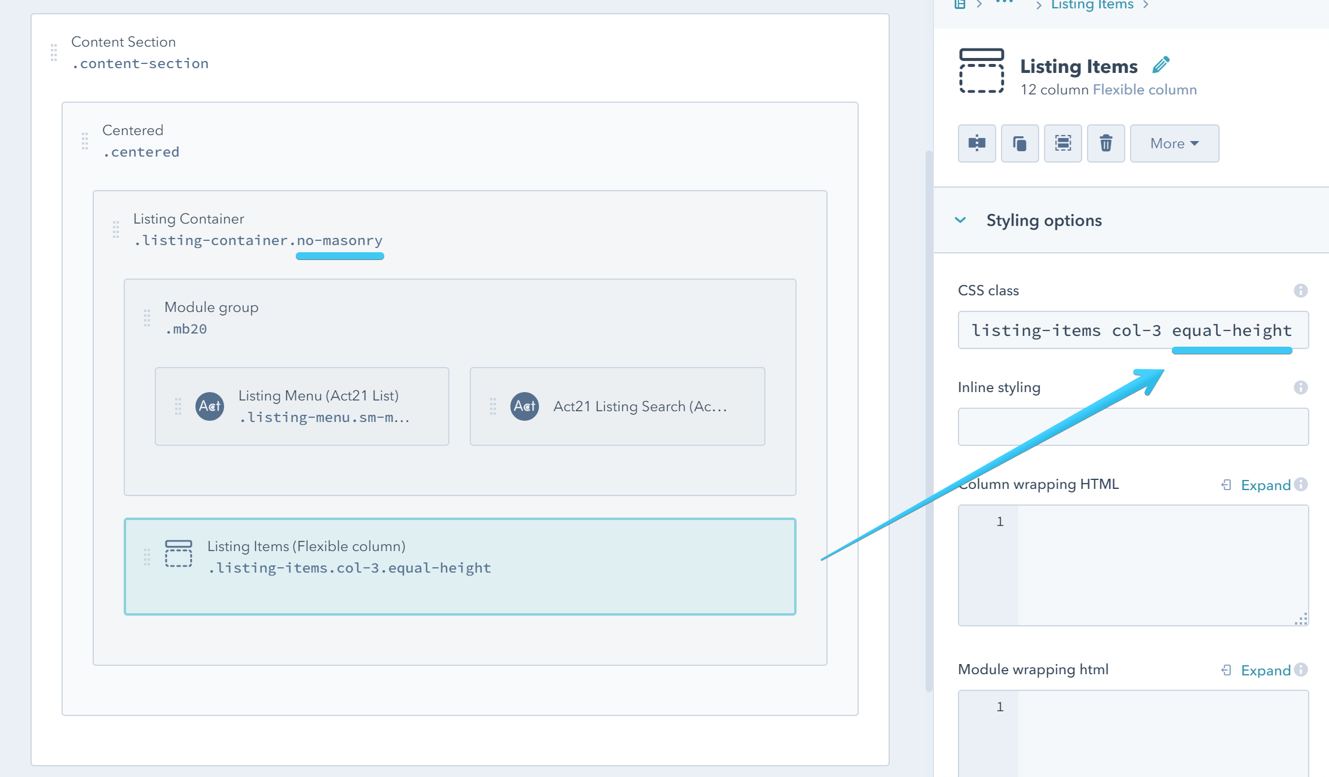Collapse the Styling options section
The height and width of the screenshot is (777, 1329).
tap(960, 220)
